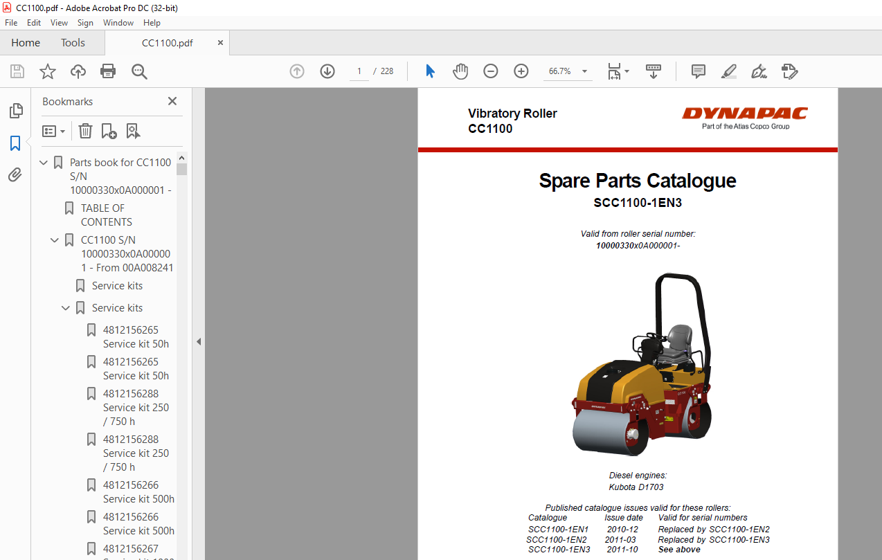Open the Help menu
882x560 pixels.
point(152,23)
